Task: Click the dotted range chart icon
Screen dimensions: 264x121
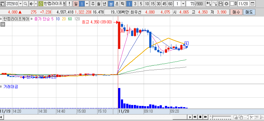Action: point(246,117)
